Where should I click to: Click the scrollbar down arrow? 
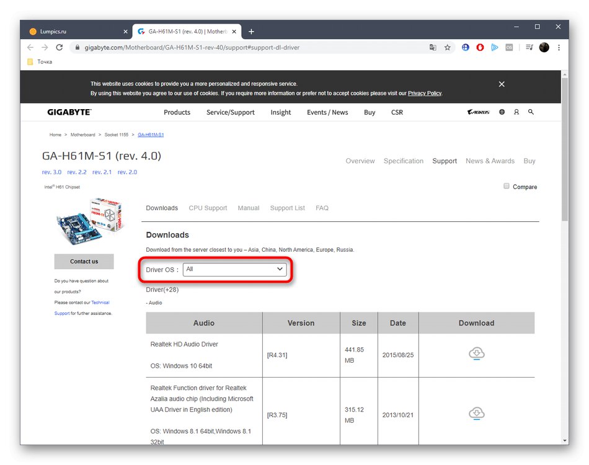point(565,441)
